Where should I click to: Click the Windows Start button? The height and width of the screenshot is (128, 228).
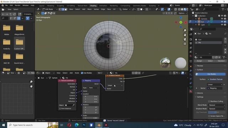pyautogui.click(x=3, y=125)
